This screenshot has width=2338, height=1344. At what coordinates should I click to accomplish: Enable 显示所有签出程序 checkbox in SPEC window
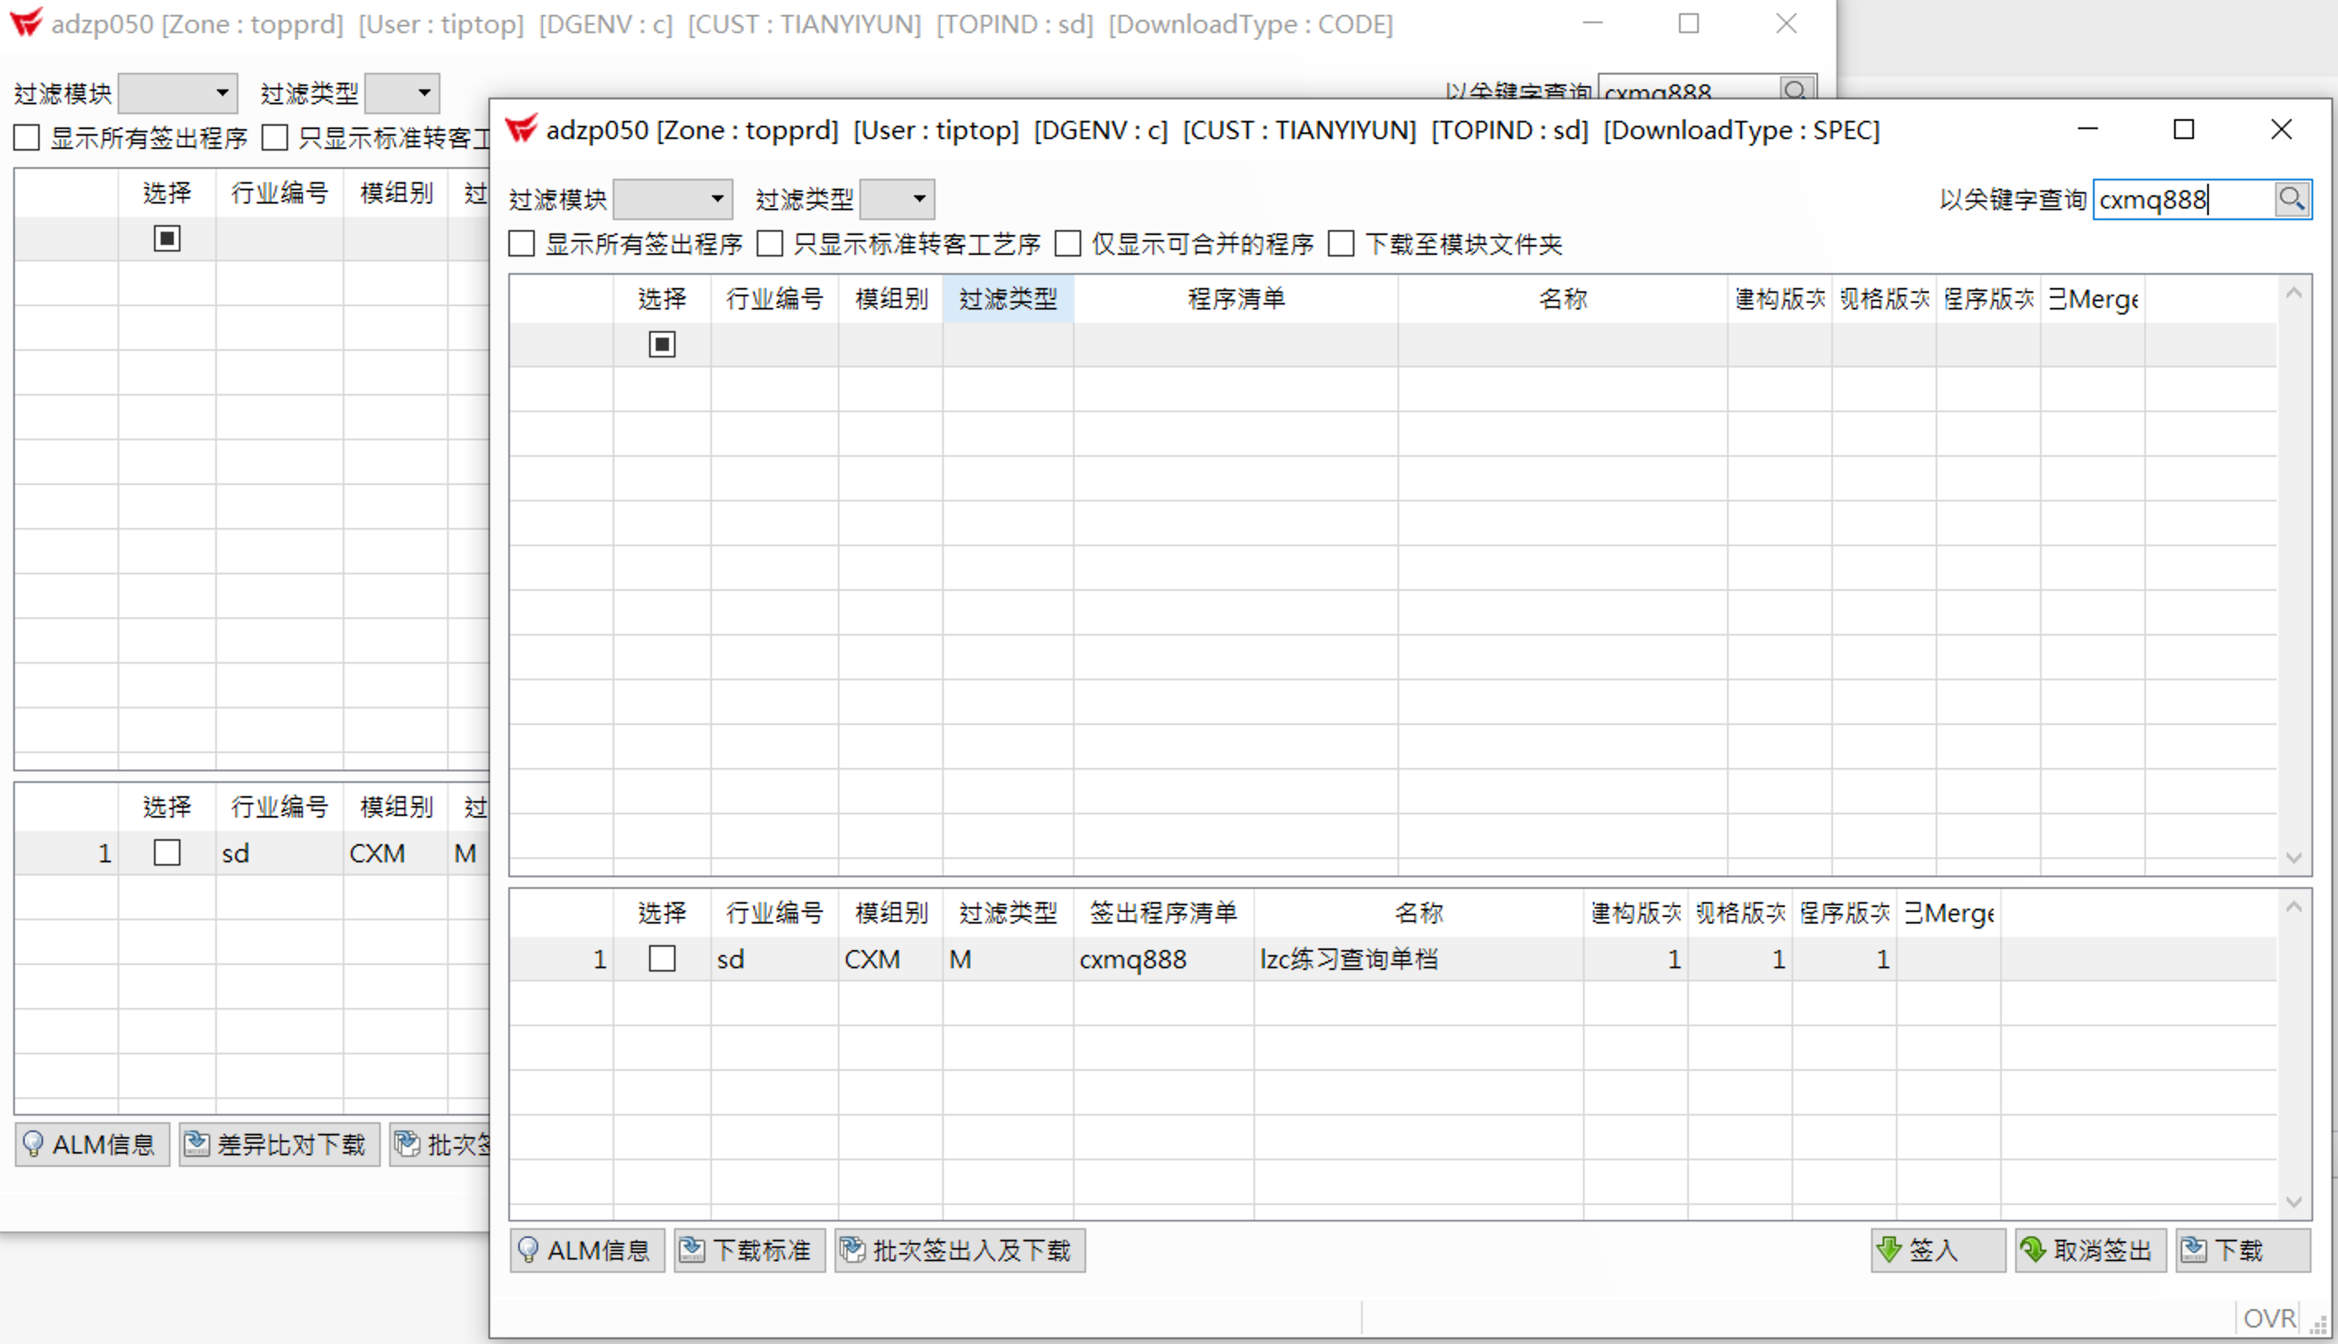pyautogui.click(x=522, y=243)
